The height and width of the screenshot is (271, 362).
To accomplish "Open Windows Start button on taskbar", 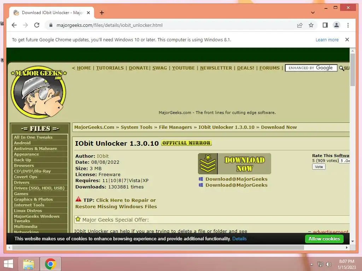I will click(x=8, y=264).
